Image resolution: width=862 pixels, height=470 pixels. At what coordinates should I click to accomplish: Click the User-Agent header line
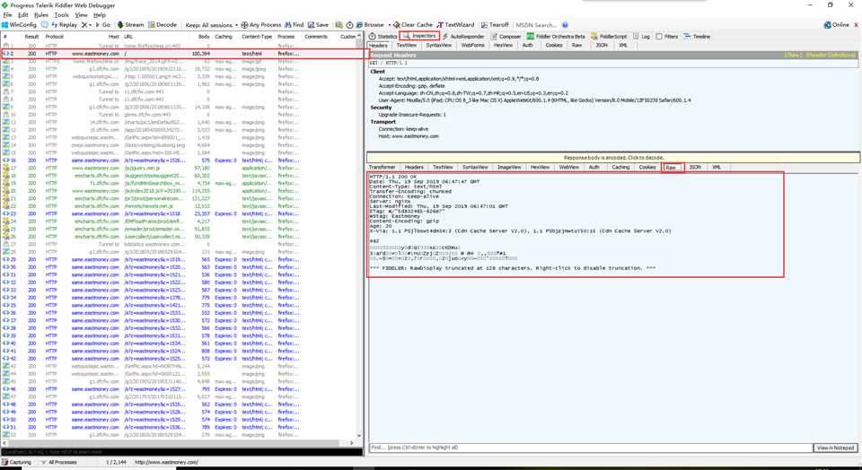[x=534, y=100]
